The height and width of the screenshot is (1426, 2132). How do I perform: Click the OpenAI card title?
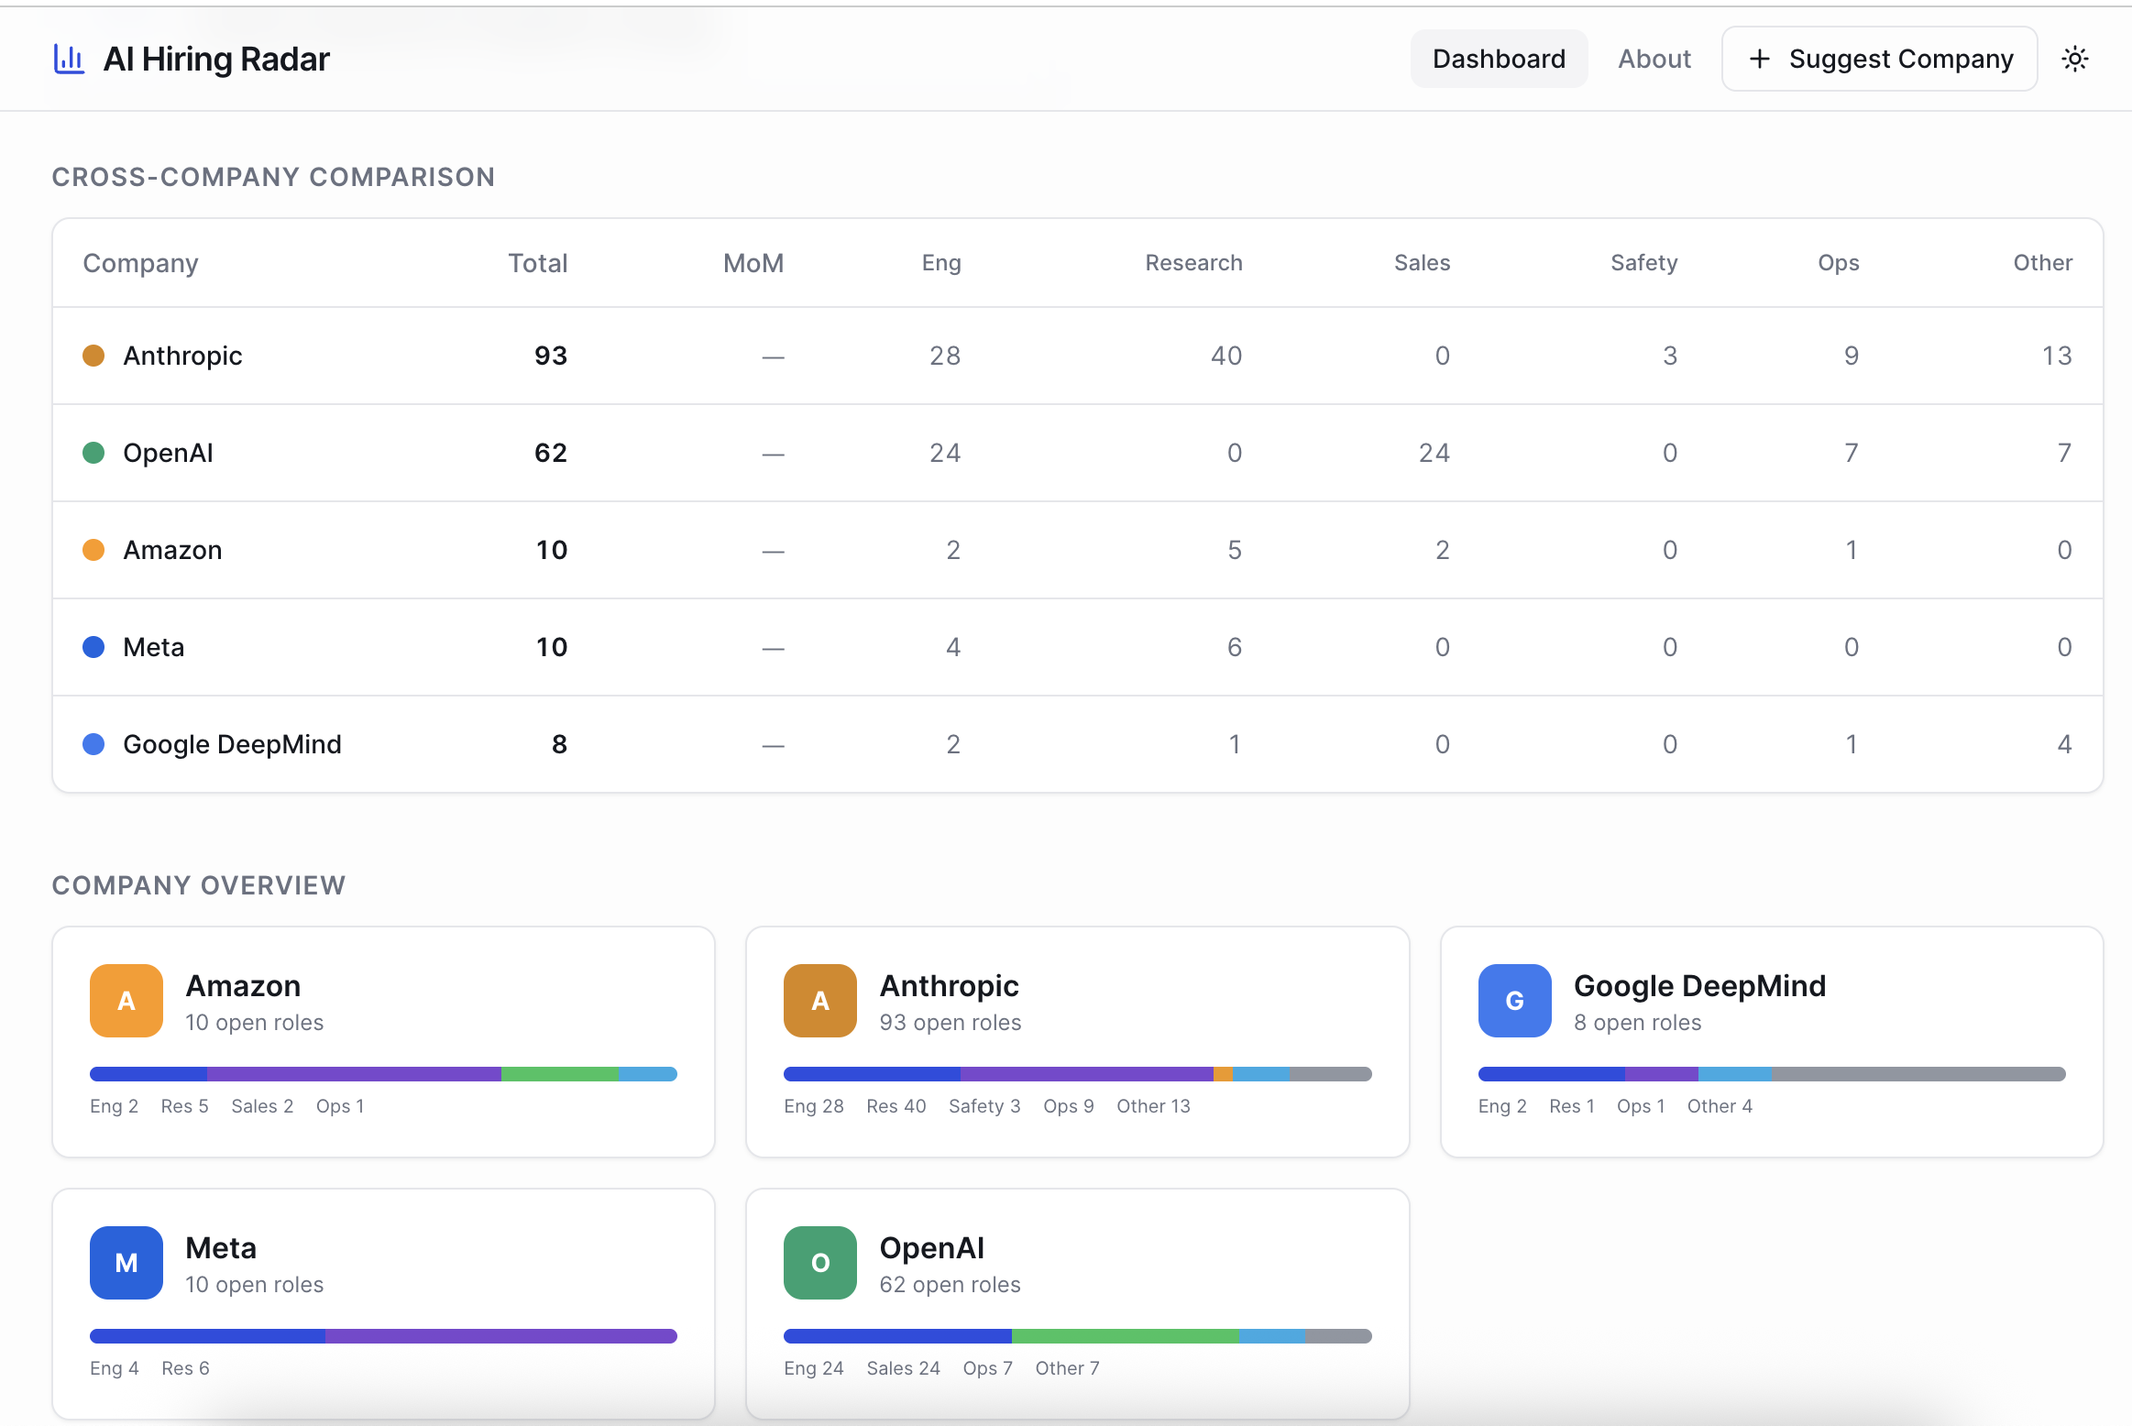(x=931, y=1247)
